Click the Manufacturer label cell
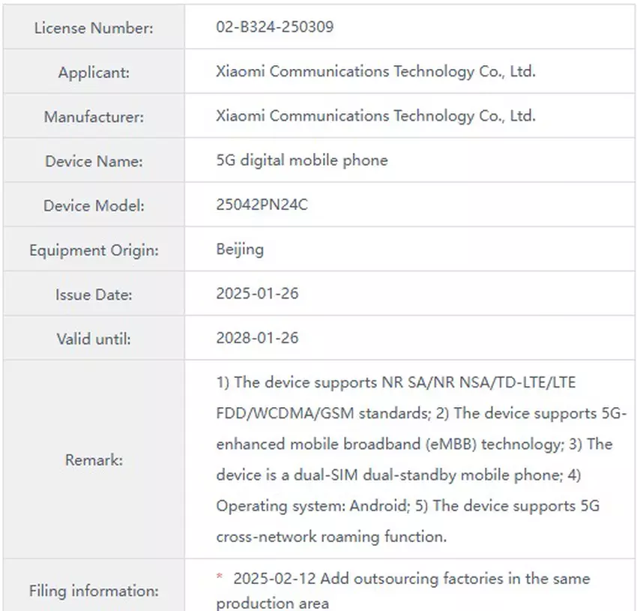Screen dimensions: 637x611 pyautogui.click(x=93, y=116)
